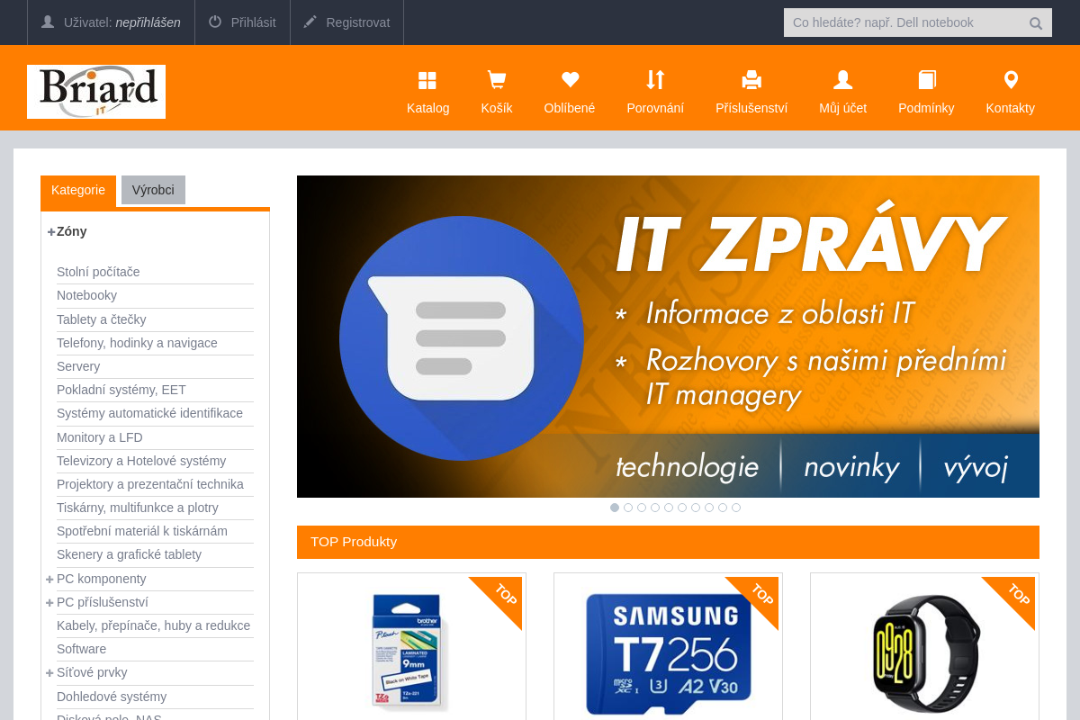Open Notebooky category

pyautogui.click(x=86, y=295)
